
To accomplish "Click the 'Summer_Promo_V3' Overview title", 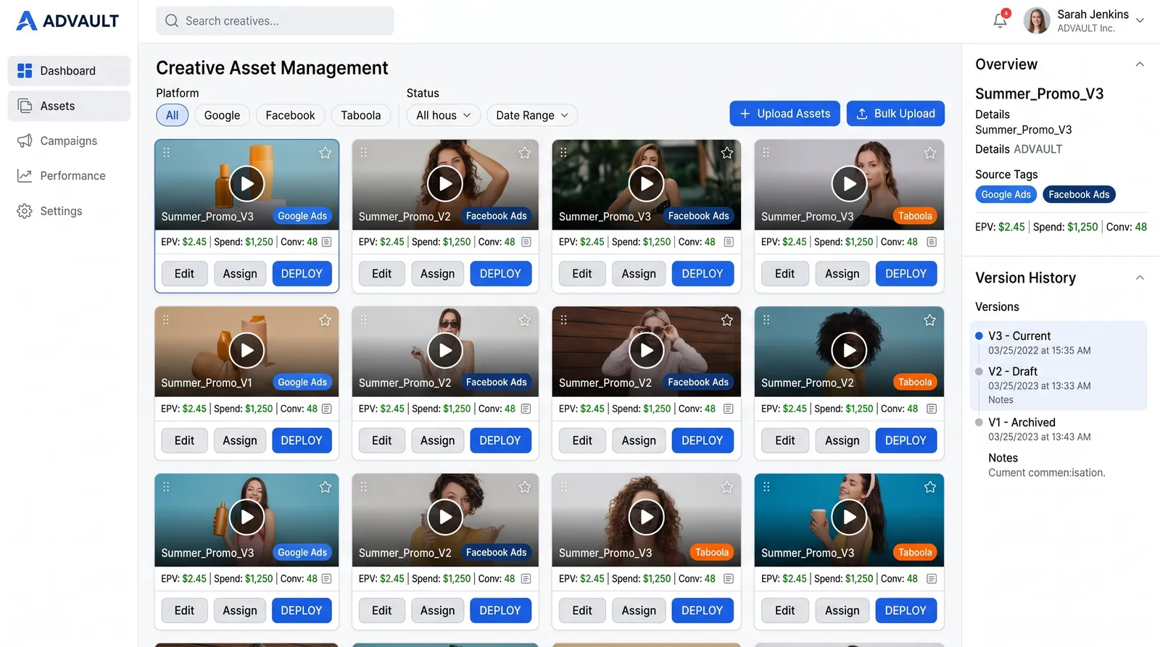I will (x=1039, y=93).
